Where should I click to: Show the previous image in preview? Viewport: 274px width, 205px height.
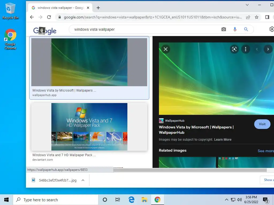[257, 49]
